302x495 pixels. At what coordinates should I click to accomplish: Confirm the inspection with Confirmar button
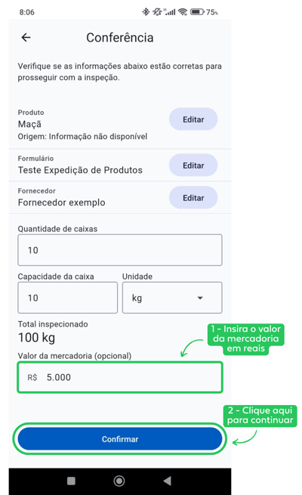[x=120, y=439]
